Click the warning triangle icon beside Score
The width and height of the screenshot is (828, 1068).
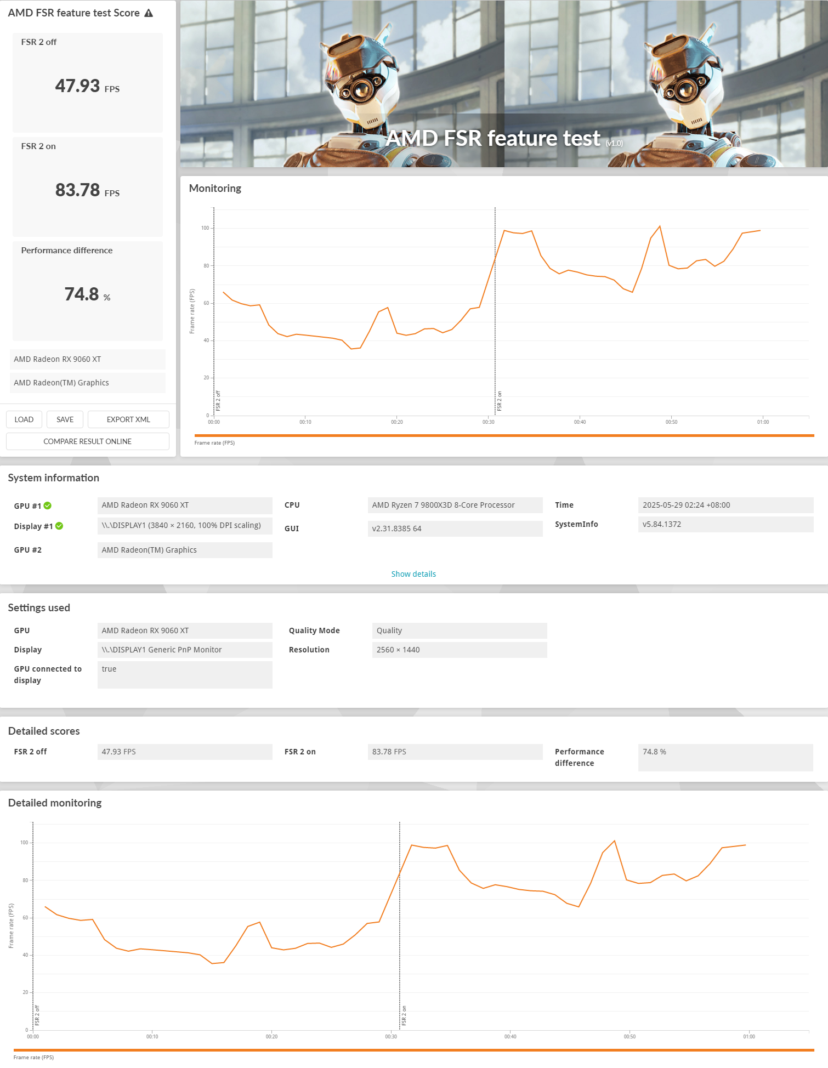point(149,13)
